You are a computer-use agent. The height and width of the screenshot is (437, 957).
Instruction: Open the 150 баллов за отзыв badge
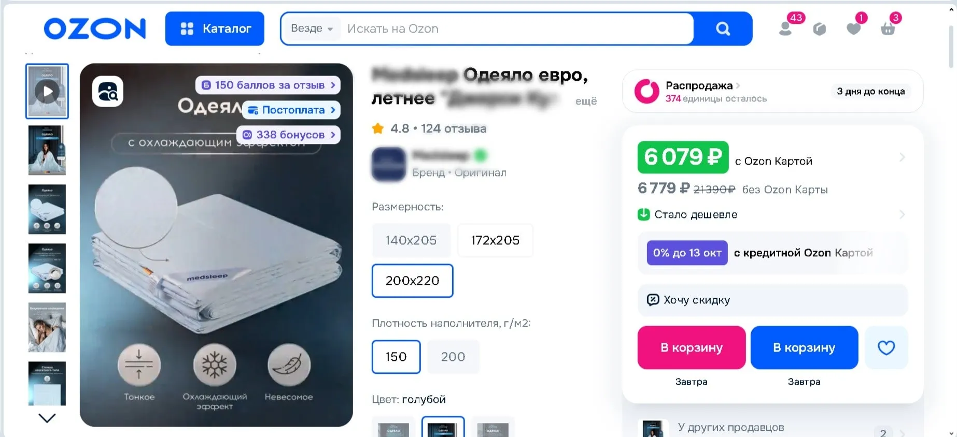pos(268,85)
